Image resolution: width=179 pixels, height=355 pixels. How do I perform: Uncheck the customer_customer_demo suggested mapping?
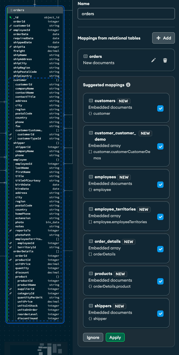click(160, 146)
